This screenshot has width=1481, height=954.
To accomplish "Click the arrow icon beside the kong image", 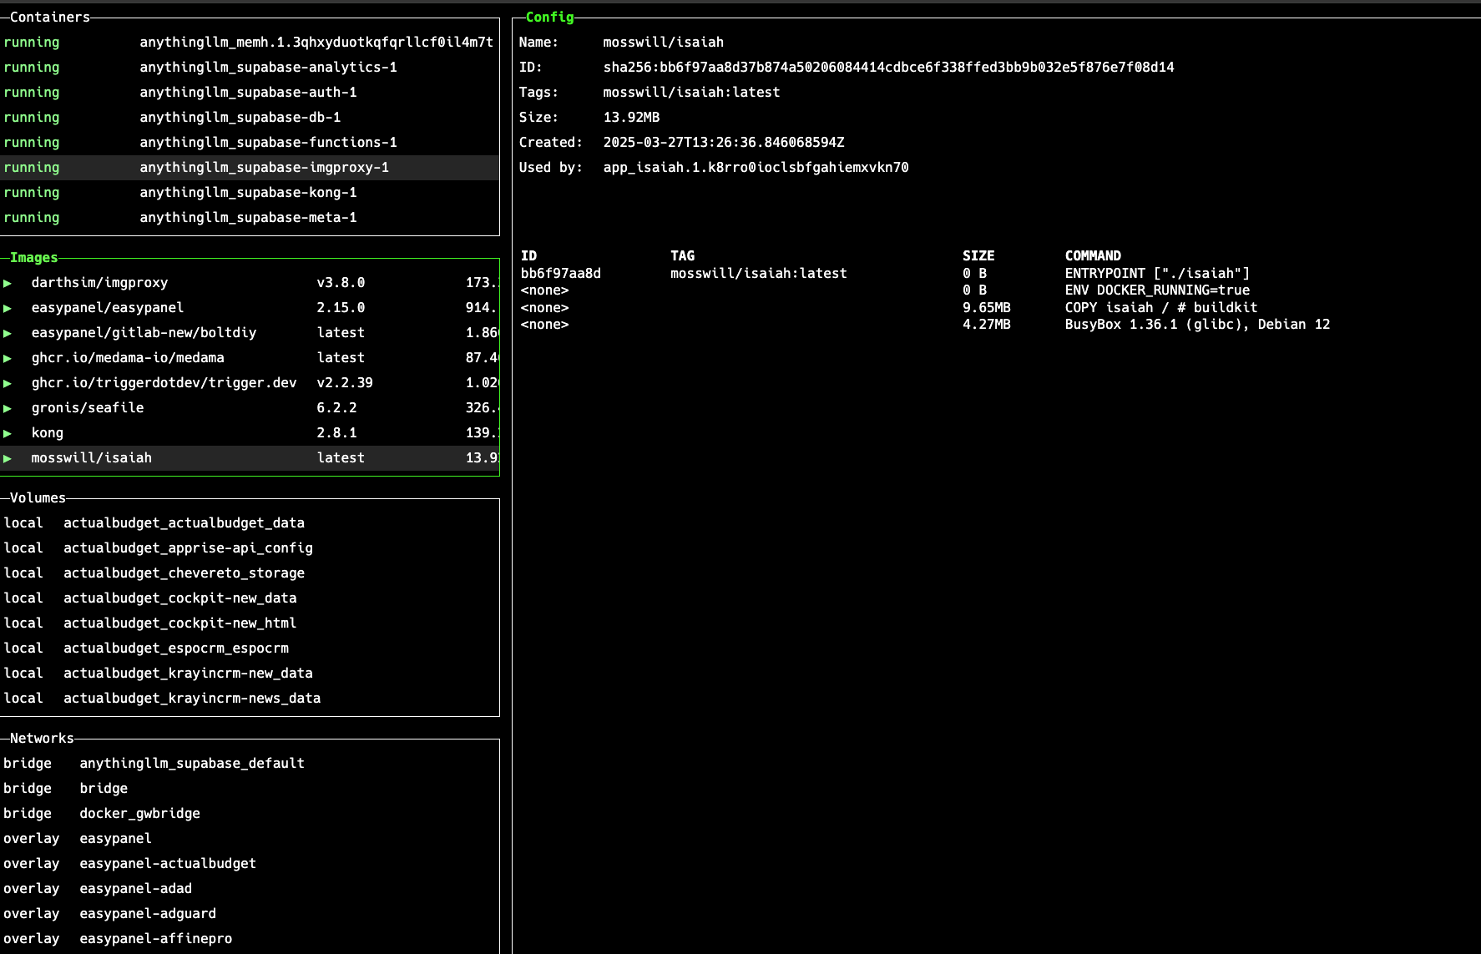I will pos(8,433).
